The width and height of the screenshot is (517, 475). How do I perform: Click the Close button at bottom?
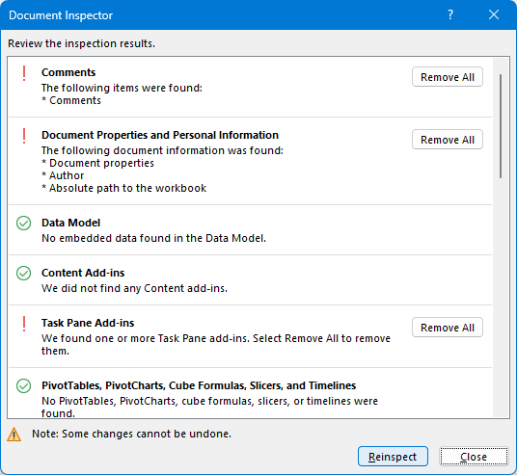click(474, 457)
